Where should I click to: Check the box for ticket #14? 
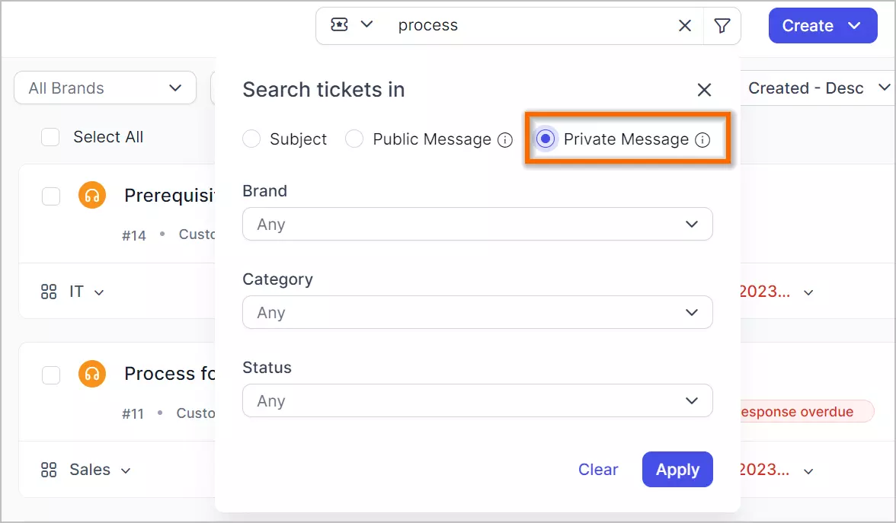point(51,196)
